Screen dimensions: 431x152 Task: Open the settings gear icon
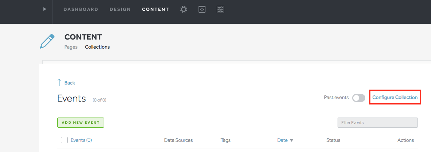184,9
